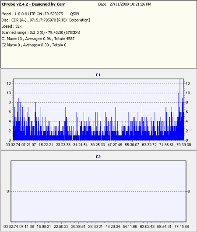Click the KProbe v2.4.2 title heading

33,4
